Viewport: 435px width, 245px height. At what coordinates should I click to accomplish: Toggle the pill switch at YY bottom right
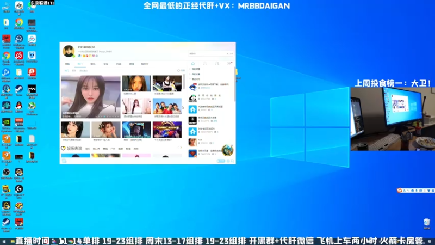pos(221,161)
